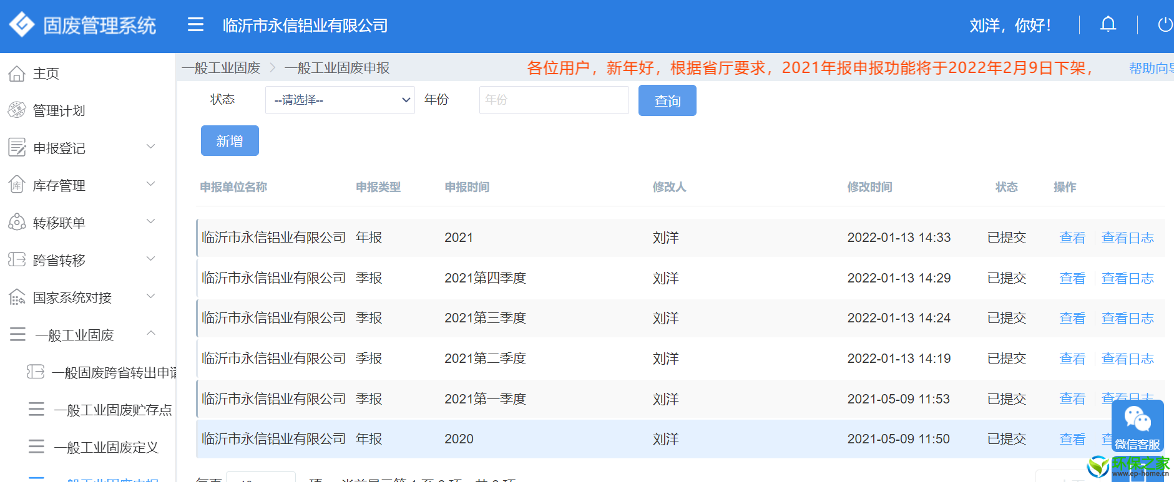
Task: Click the 一般工业固废贮存点 list icon
Action: [36, 409]
